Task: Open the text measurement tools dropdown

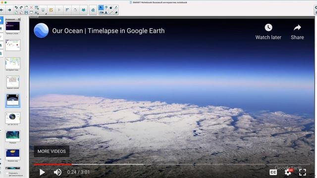Action: (36, 12)
